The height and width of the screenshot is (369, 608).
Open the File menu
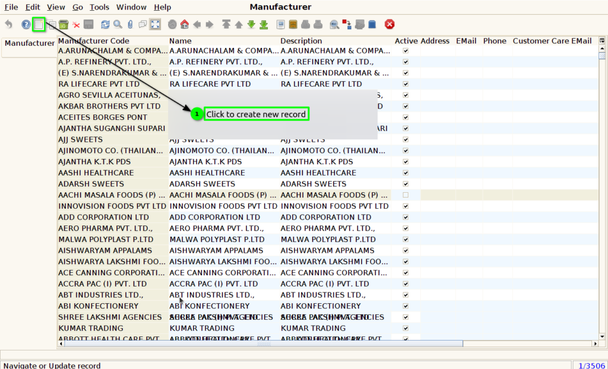(x=11, y=7)
